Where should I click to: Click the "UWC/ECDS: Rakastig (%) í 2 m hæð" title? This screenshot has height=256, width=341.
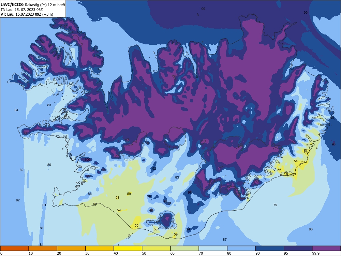[33, 4]
